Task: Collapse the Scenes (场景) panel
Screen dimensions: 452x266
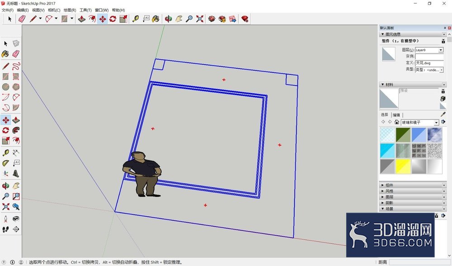Action: coord(382,209)
